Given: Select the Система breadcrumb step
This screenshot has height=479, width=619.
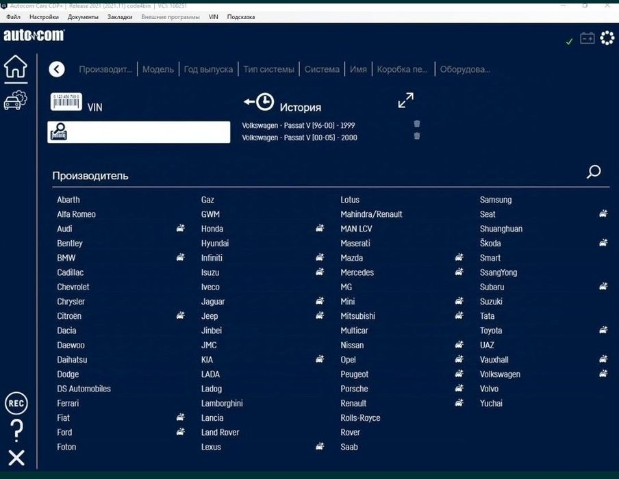Looking at the screenshot, I should tap(322, 69).
